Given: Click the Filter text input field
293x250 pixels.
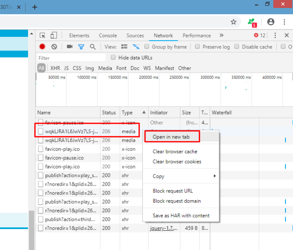Looking at the screenshot, I should 71,58.
